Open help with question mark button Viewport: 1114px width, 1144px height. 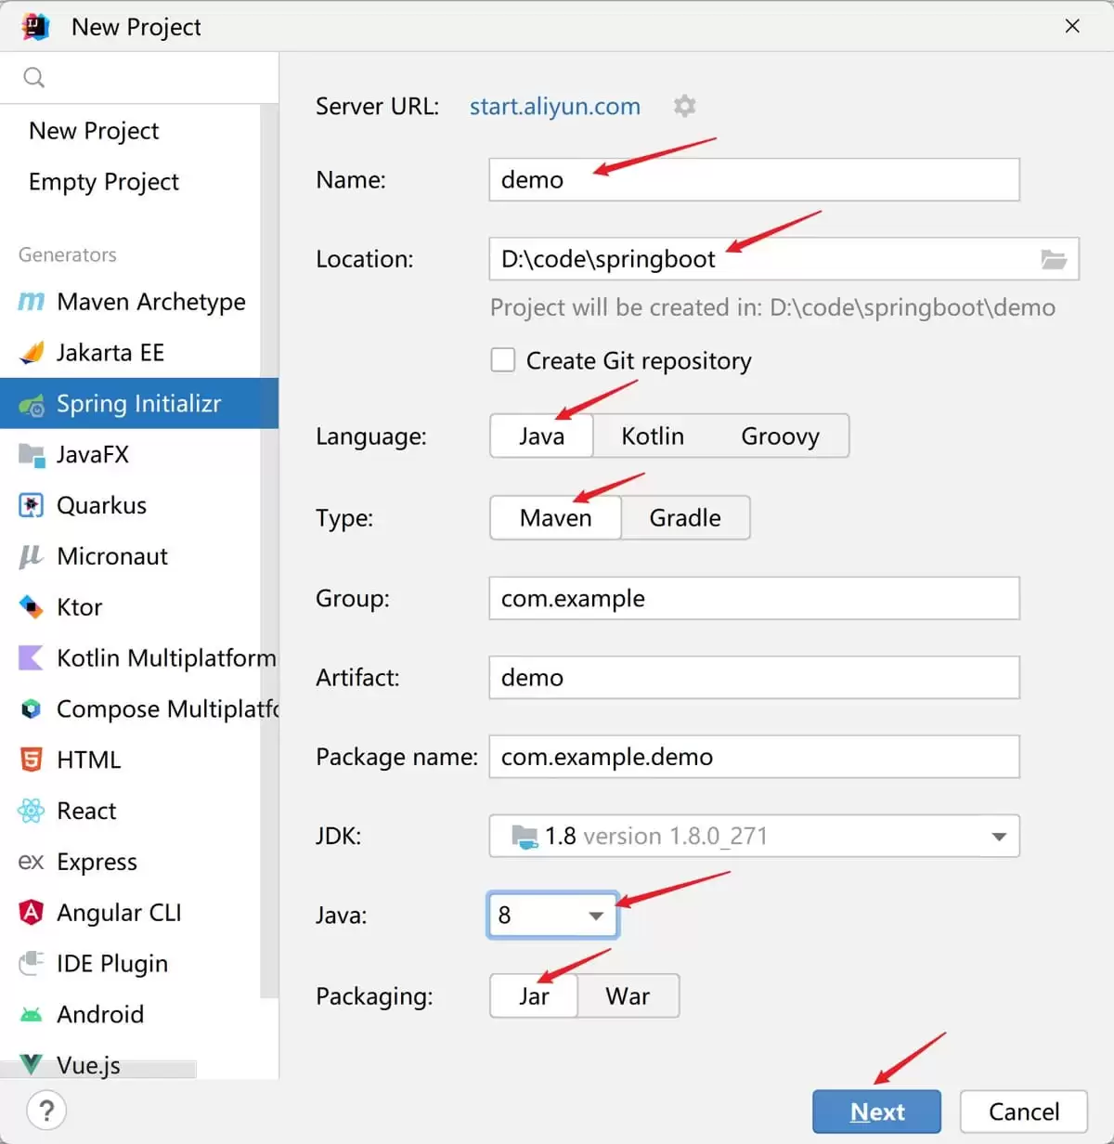pos(46,1111)
